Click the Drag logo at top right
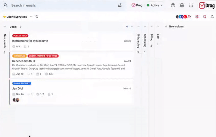Viewport: 216px width, 137px height. coord(207,5)
